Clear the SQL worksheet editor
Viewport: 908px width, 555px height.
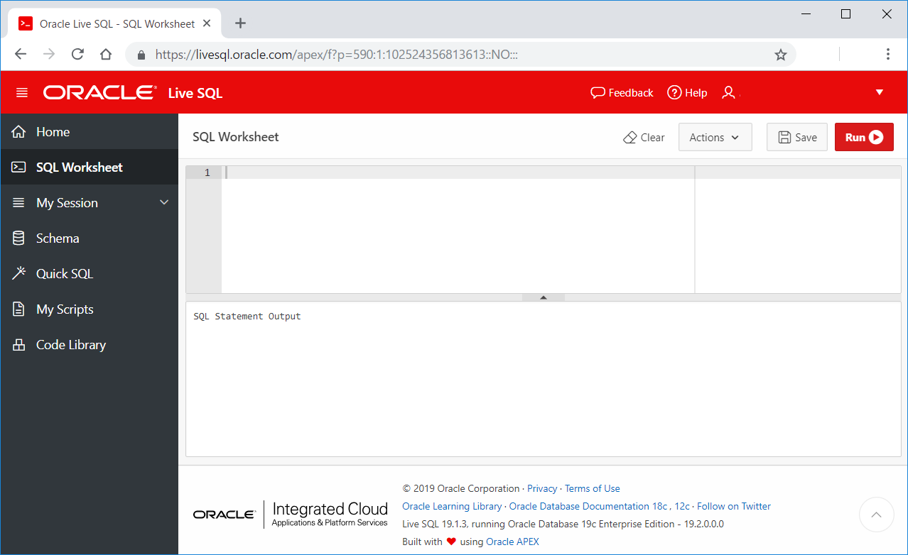[643, 137]
